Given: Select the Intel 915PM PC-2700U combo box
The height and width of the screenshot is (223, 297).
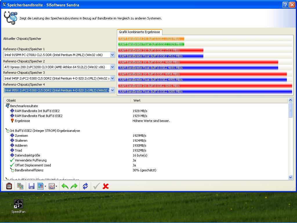Looking at the screenshot, I should pos(59,55).
